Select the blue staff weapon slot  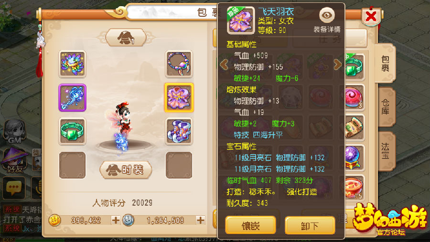click(73, 97)
